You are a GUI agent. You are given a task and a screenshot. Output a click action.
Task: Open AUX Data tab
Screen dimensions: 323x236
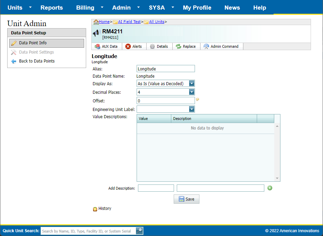point(106,46)
